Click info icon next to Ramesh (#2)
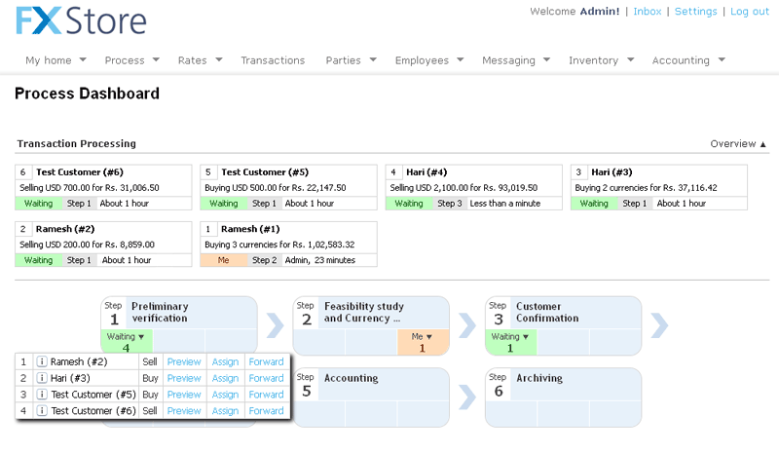Screen dimensions: 779x454 (42, 361)
